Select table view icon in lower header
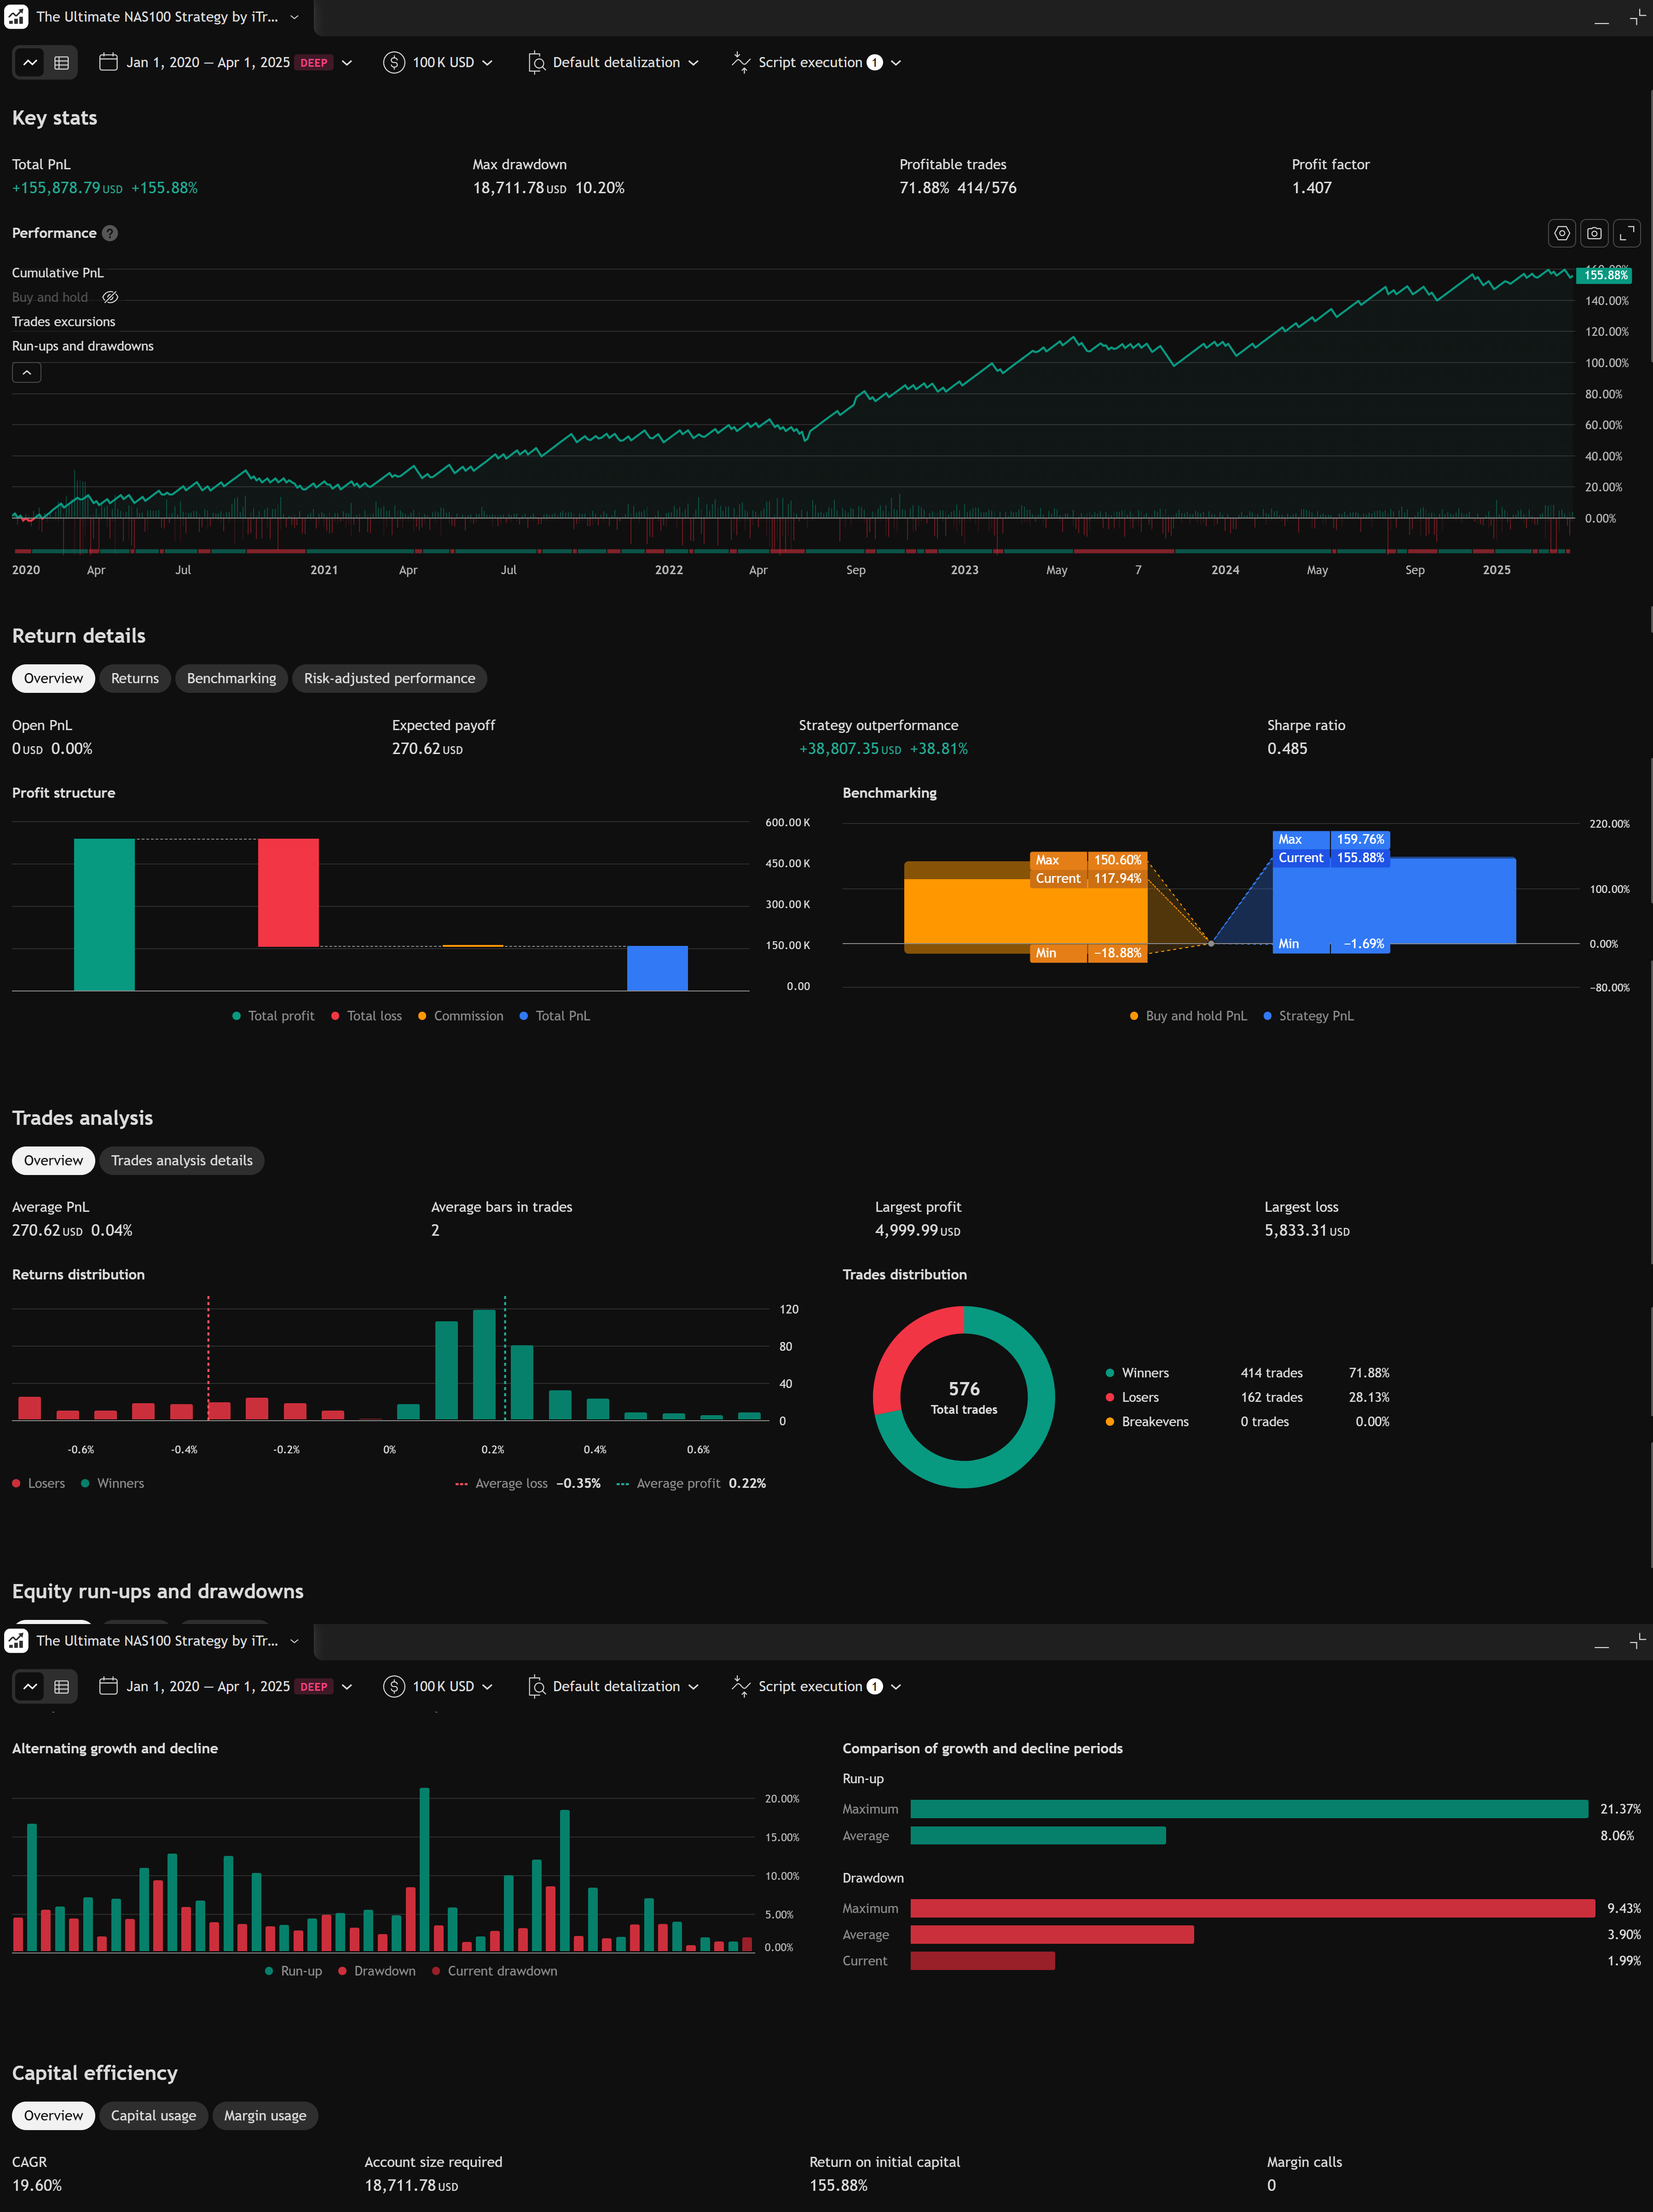 tap(61, 1686)
